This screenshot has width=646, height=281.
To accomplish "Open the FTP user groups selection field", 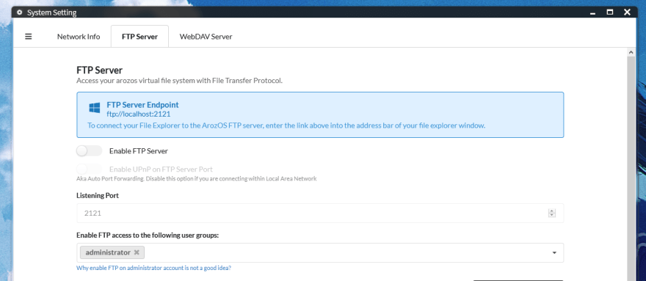I will (x=320, y=252).
